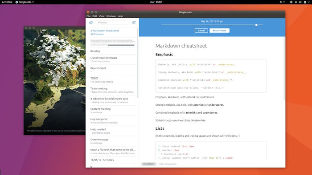This screenshot has height=175, width=312.
Task: Click the network icon in system tray
Action: (x=296, y=2)
